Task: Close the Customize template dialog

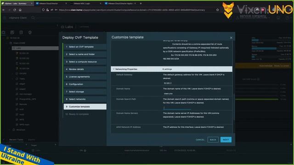Action: 231,38
